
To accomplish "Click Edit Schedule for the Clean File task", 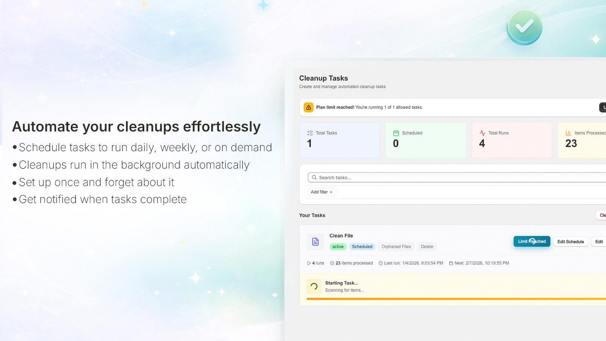I will click(x=570, y=242).
